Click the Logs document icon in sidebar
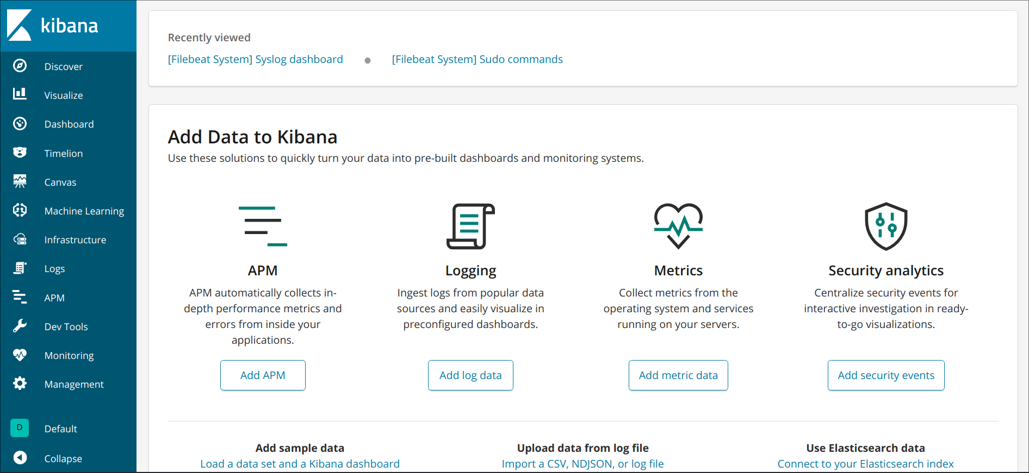The image size is (1029, 473). (x=20, y=268)
